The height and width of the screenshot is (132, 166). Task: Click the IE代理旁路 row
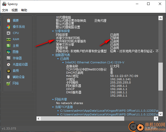[x=64, y=17]
